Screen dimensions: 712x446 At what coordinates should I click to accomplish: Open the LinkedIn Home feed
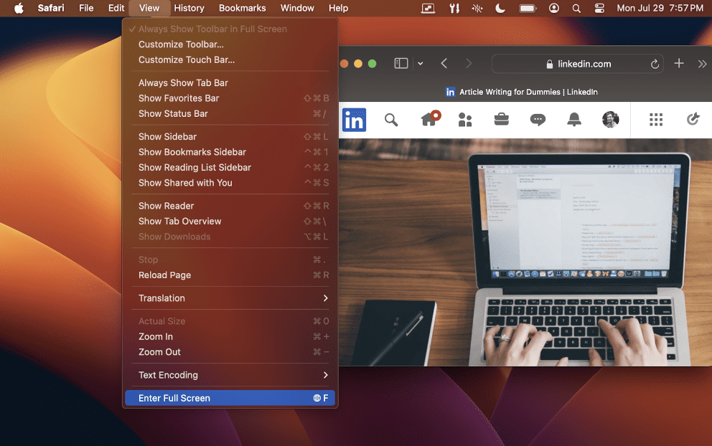click(429, 119)
